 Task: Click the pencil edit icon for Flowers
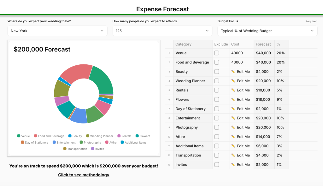[233, 100]
